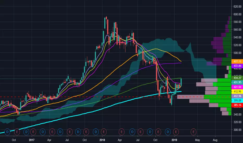The height and width of the screenshot is (143, 243).
Task: Click the 500.00 price axis value
Action: click(x=238, y=53)
